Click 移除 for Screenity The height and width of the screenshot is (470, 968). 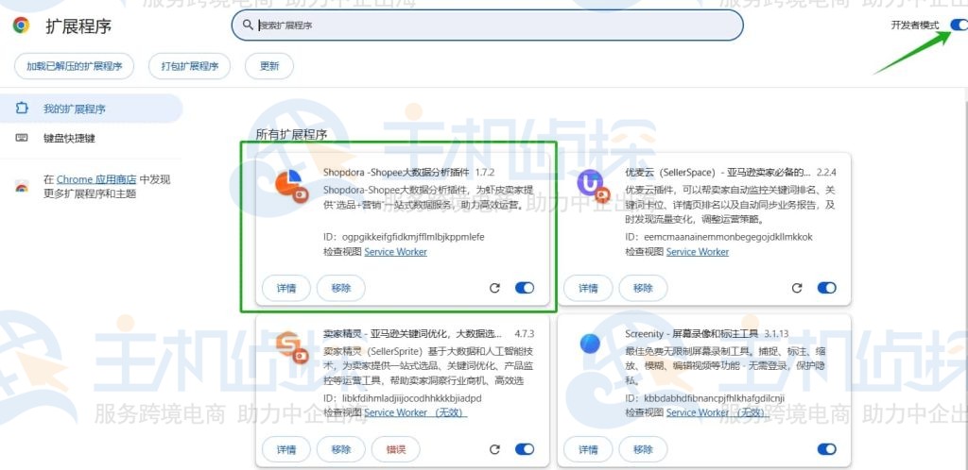(x=643, y=449)
